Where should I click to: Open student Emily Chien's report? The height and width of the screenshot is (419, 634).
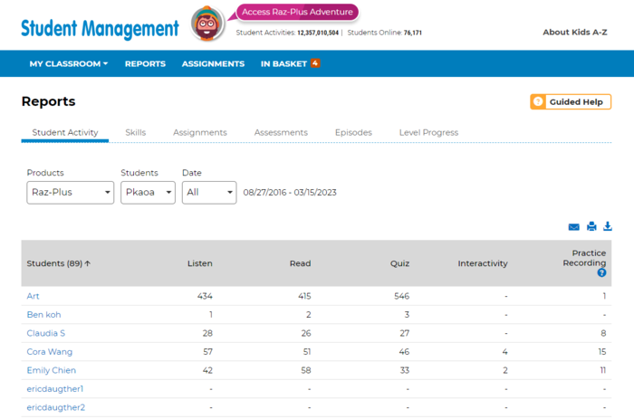point(52,370)
